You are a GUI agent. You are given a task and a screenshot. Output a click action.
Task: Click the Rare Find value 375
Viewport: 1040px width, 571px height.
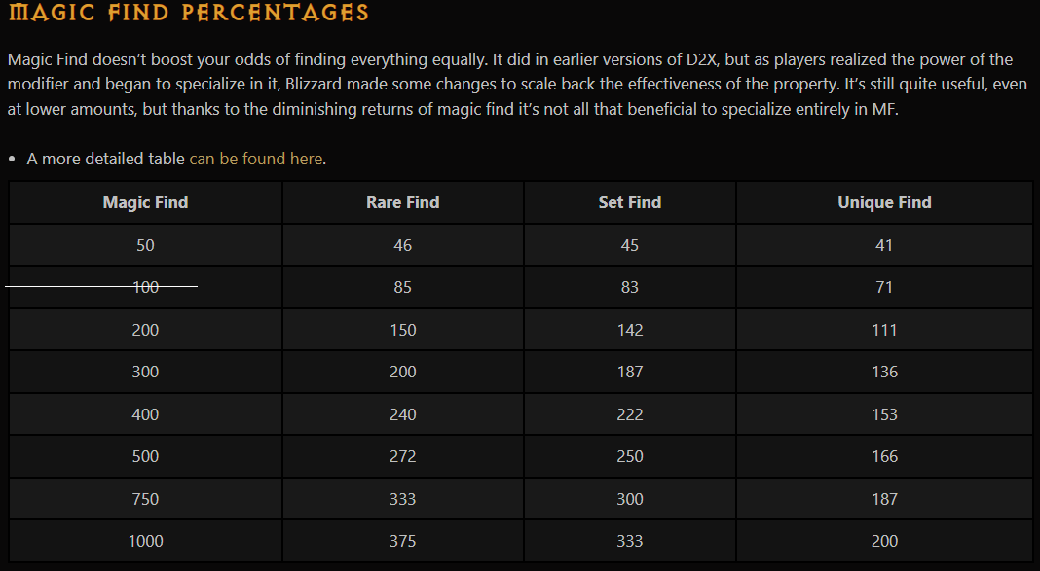click(x=402, y=541)
